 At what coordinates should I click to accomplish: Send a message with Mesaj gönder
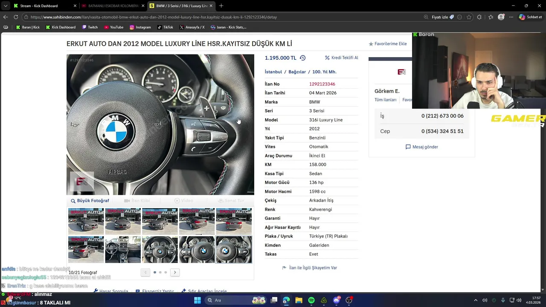pos(422,147)
